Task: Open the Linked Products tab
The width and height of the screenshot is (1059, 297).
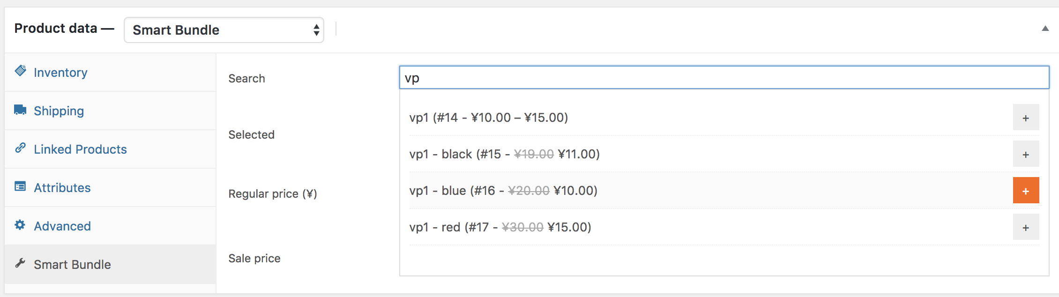Action: point(80,149)
